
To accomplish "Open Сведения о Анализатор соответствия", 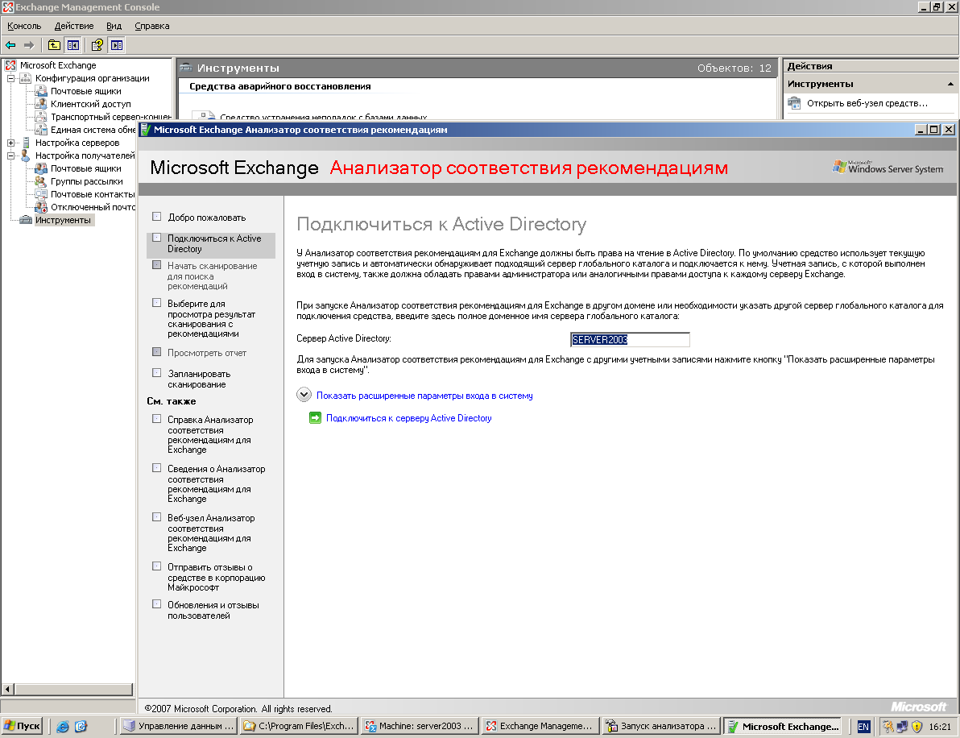I will [216, 483].
